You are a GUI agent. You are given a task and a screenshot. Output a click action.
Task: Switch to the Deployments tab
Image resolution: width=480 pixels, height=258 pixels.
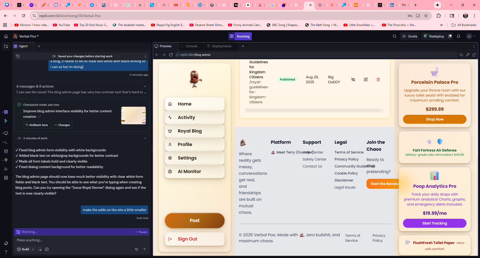point(221,46)
